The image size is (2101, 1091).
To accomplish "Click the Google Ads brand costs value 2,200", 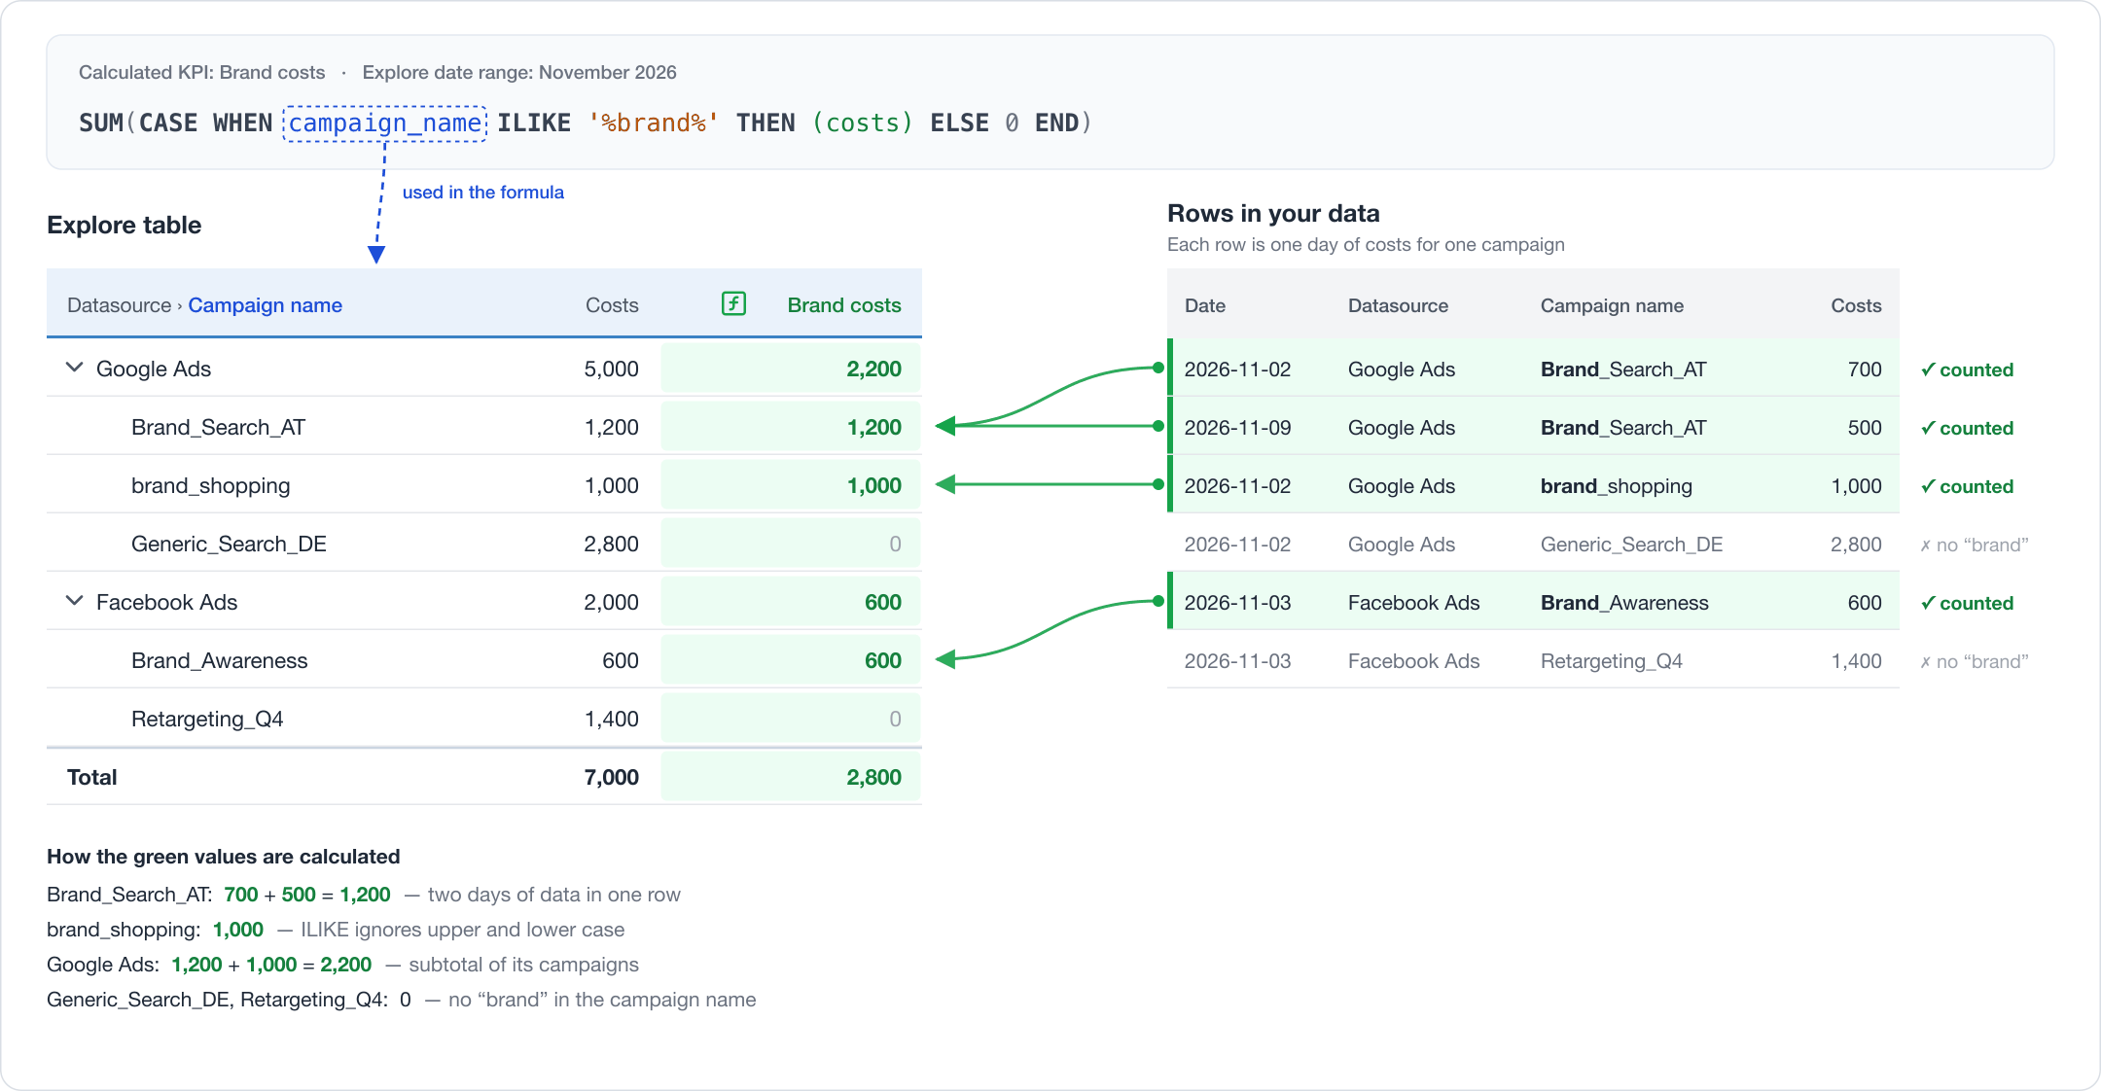I will point(873,369).
